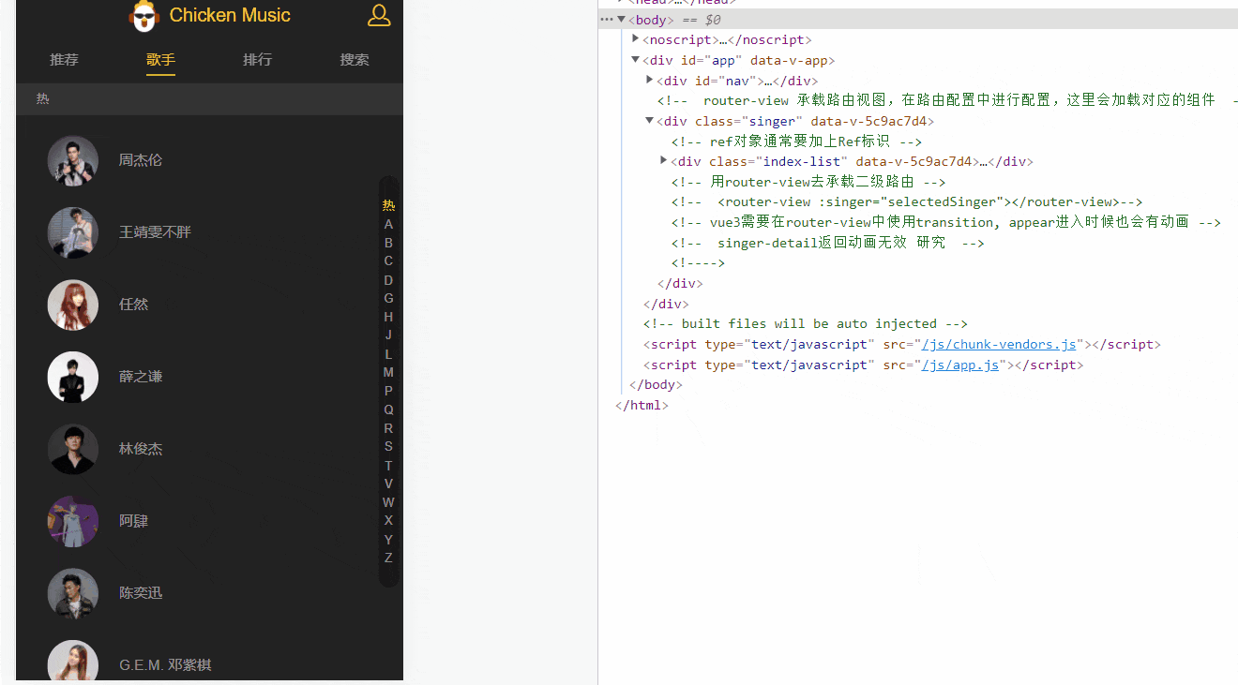The height and width of the screenshot is (685, 1238).
Task: Expand the noscript element node
Action: [x=636, y=38]
